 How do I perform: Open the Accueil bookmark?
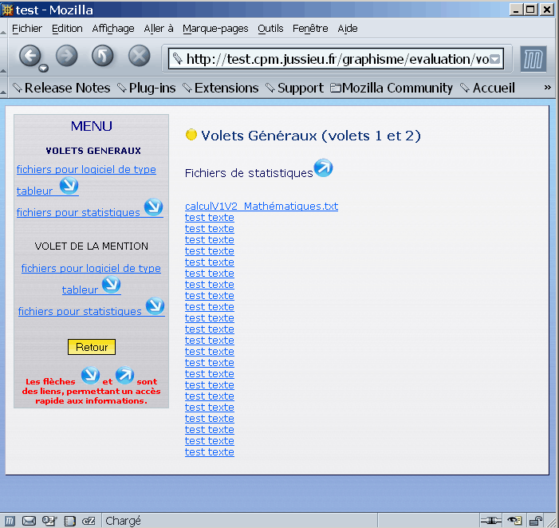[x=487, y=88]
